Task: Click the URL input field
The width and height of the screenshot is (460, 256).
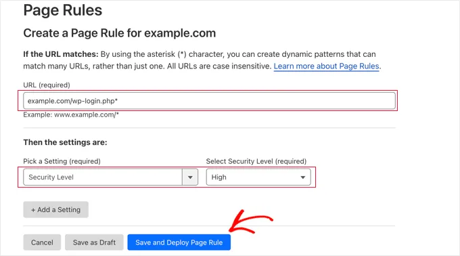Action: pyautogui.click(x=209, y=101)
